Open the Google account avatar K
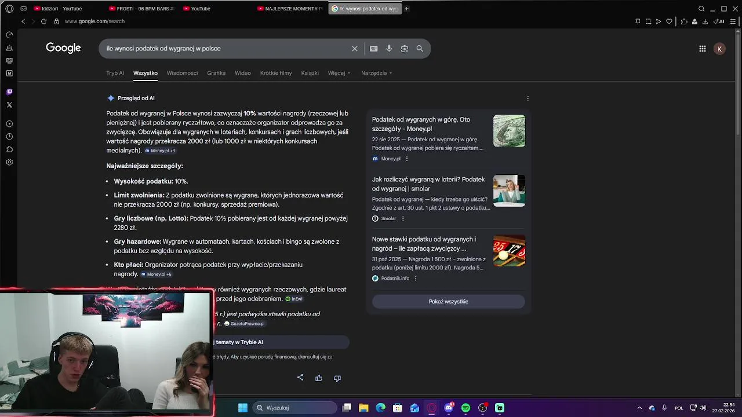 coord(719,49)
